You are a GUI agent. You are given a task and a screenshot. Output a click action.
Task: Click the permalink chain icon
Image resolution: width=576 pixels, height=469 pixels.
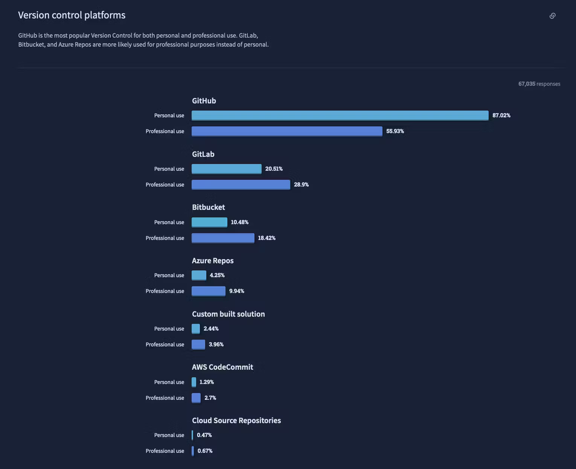tap(552, 16)
